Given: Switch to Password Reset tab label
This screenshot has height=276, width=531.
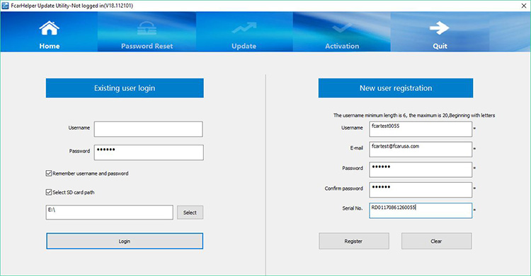Looking at the screenshot, I should pyautogui.click(x=147, y=46).
